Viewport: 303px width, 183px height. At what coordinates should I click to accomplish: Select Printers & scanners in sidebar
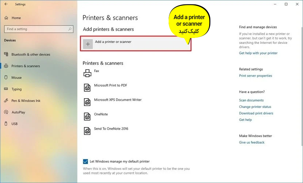(26, 66)
